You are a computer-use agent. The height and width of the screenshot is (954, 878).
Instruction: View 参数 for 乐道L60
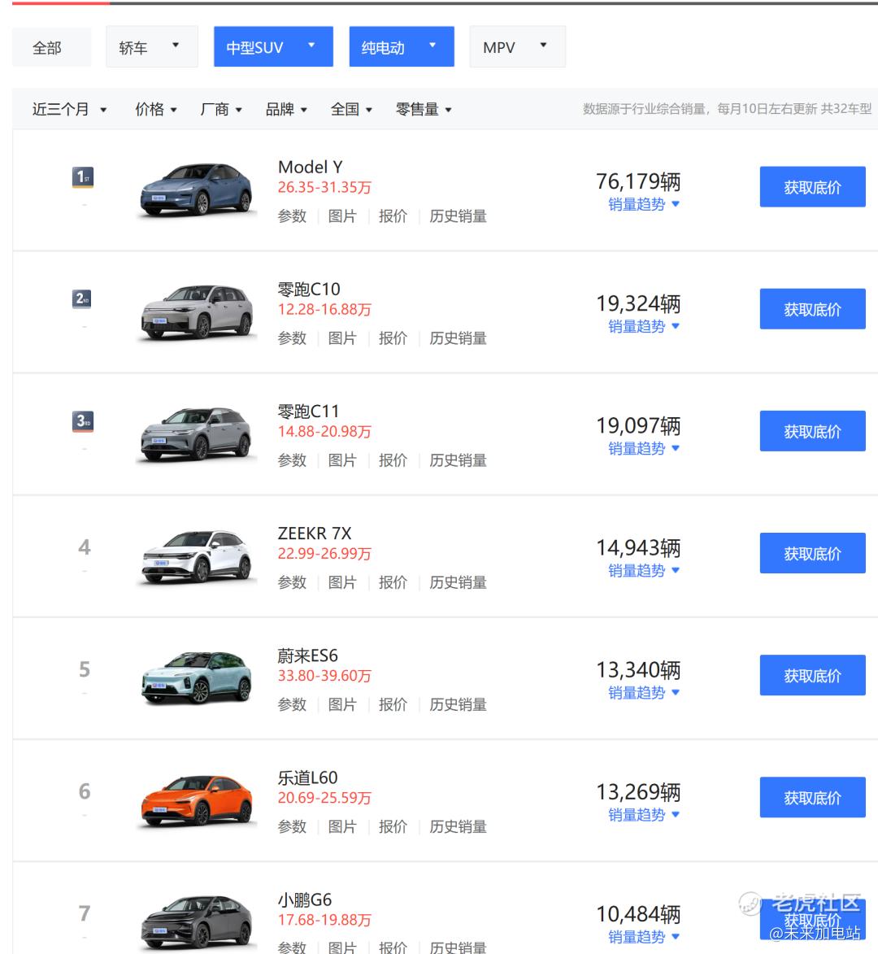click(x=292, y=827)
